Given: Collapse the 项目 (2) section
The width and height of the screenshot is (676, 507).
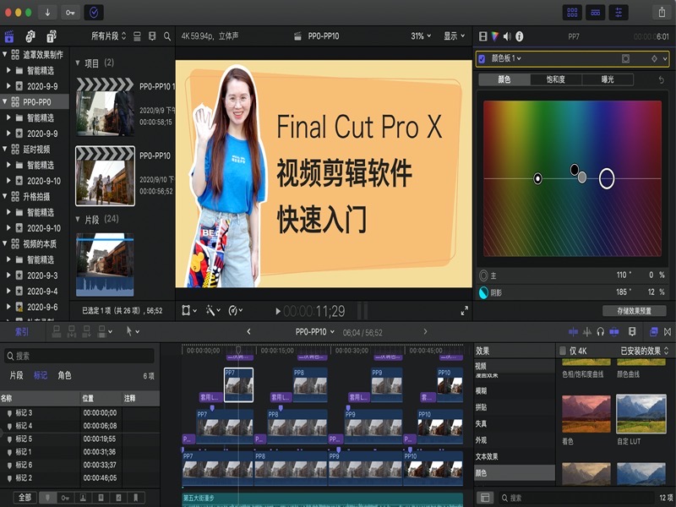Looking at the screenshot, I should tap(78, 63).
